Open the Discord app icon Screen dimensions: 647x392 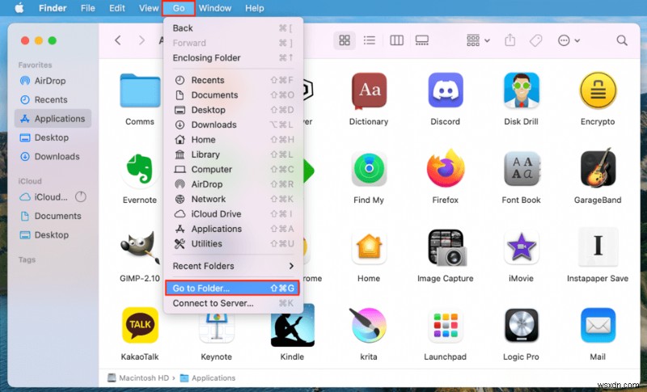coord(446,91)
